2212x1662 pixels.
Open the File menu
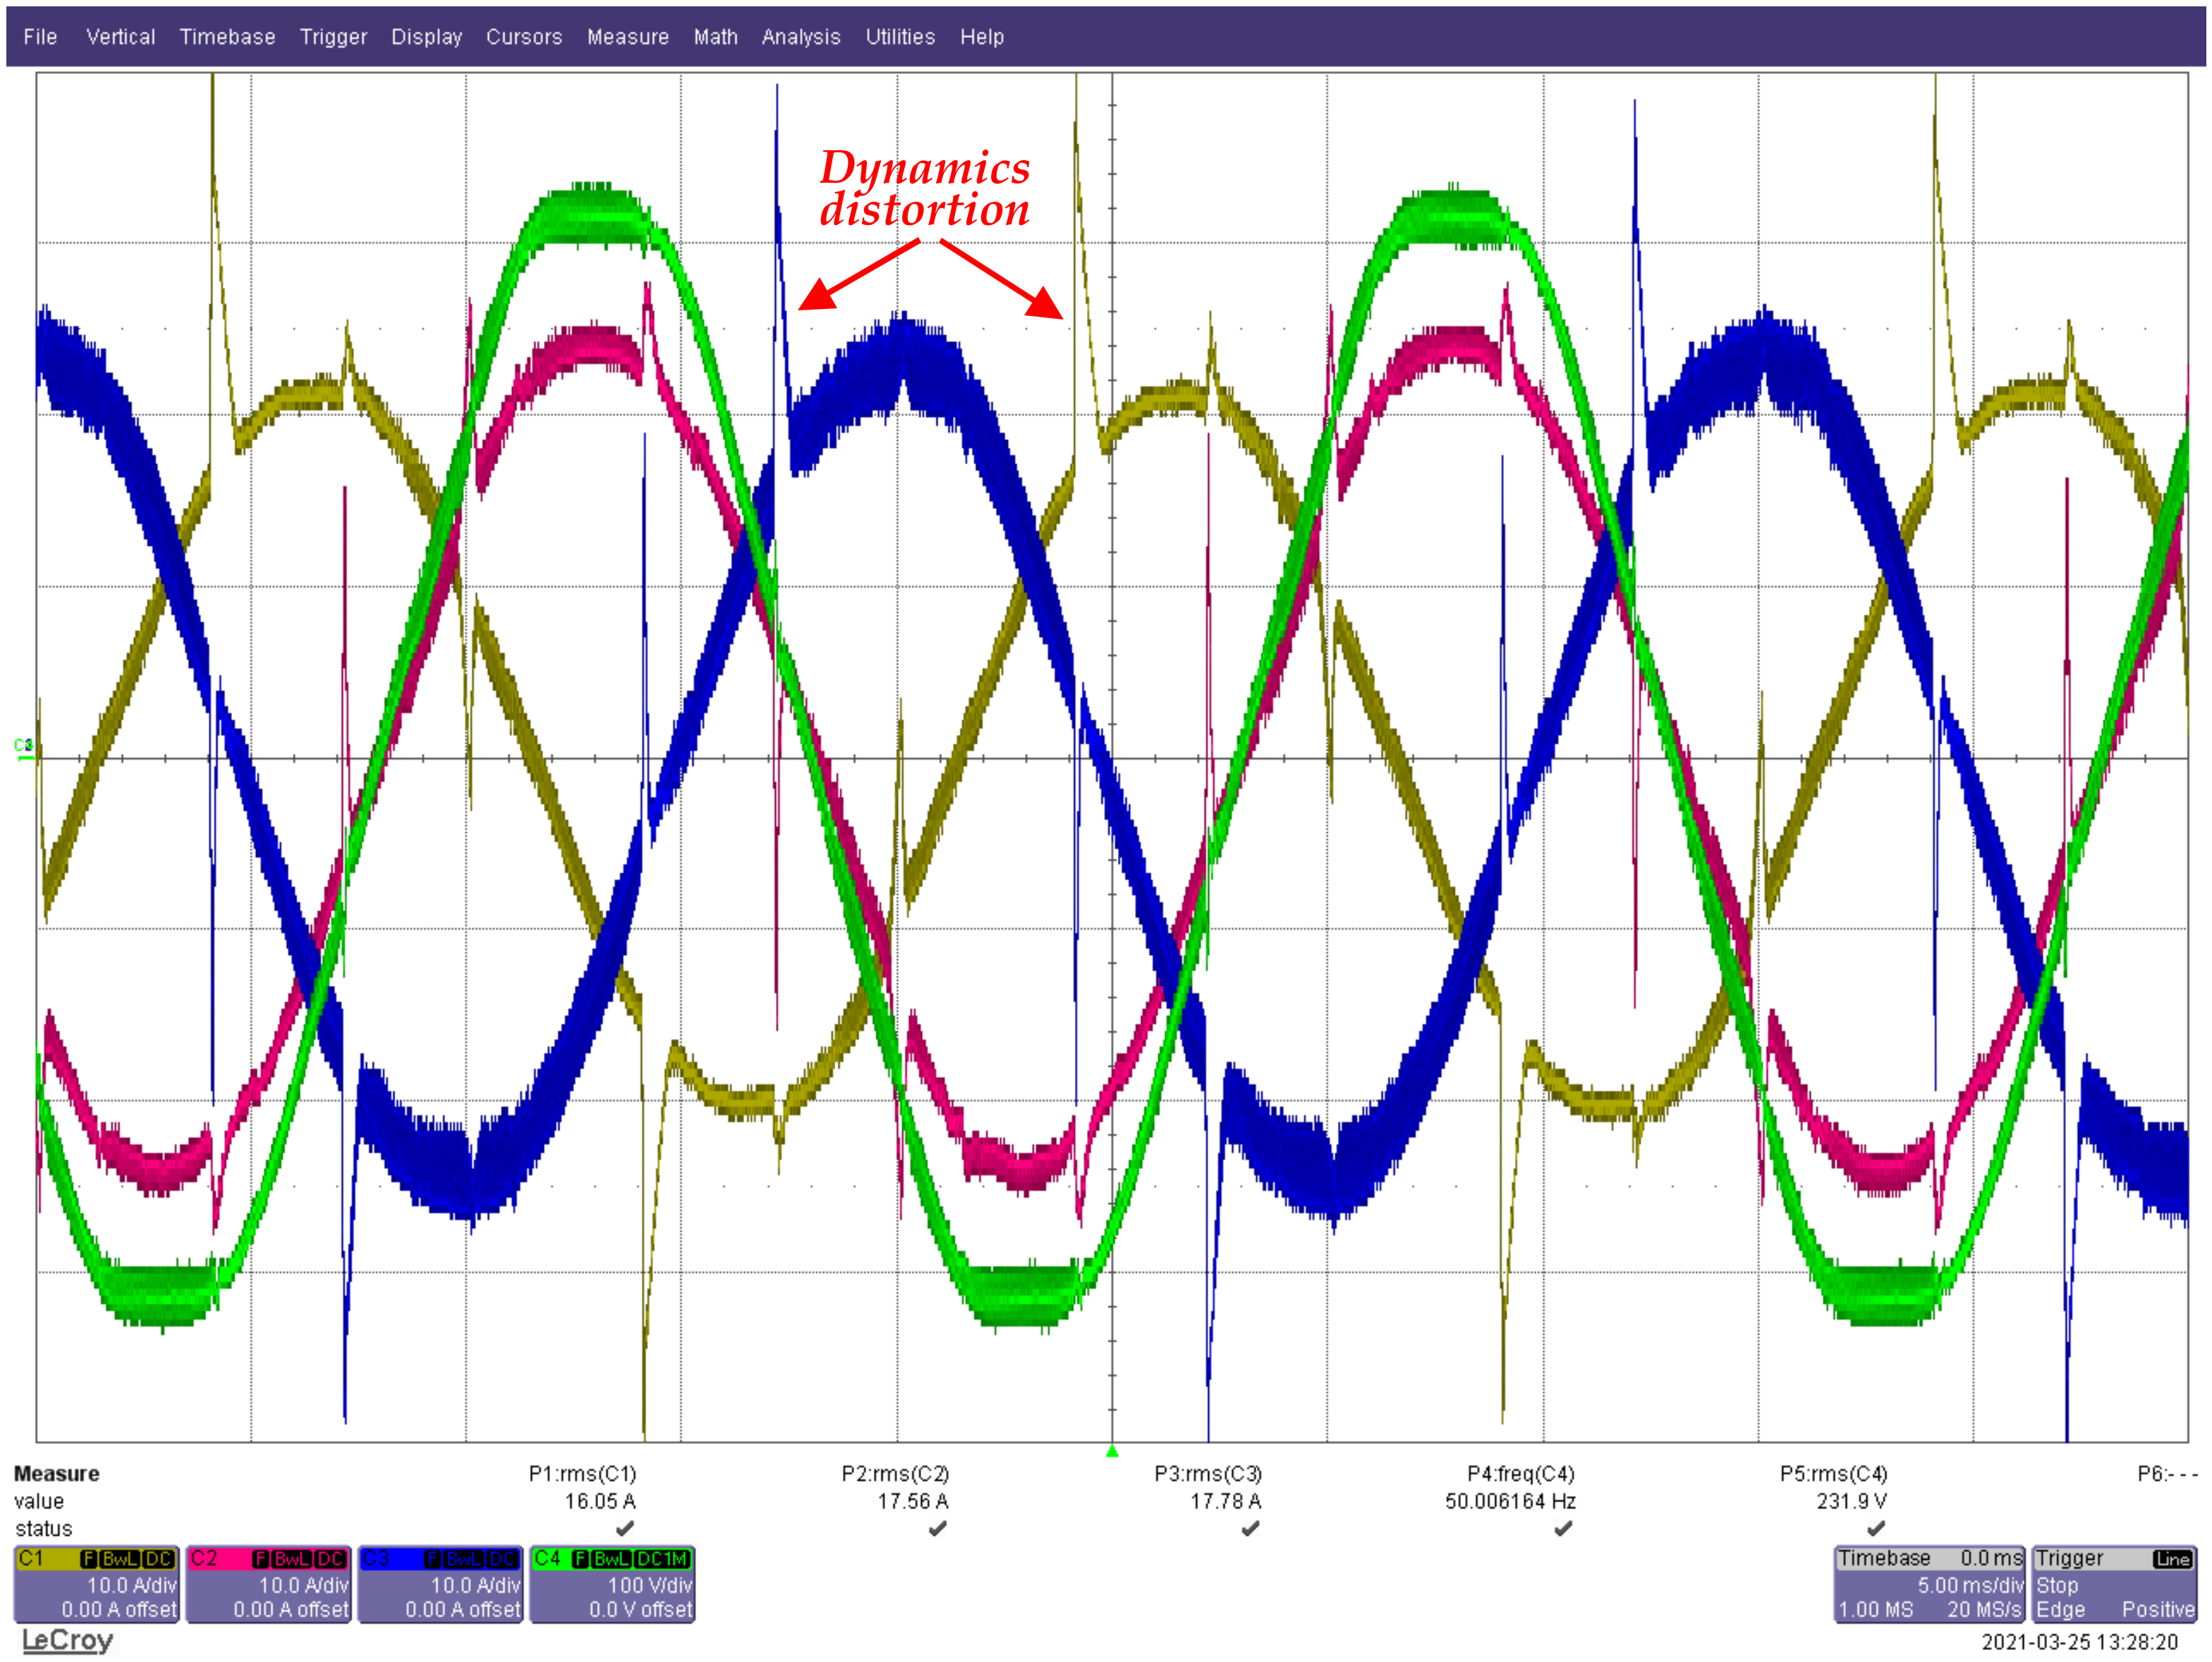(x=40, y=37)
